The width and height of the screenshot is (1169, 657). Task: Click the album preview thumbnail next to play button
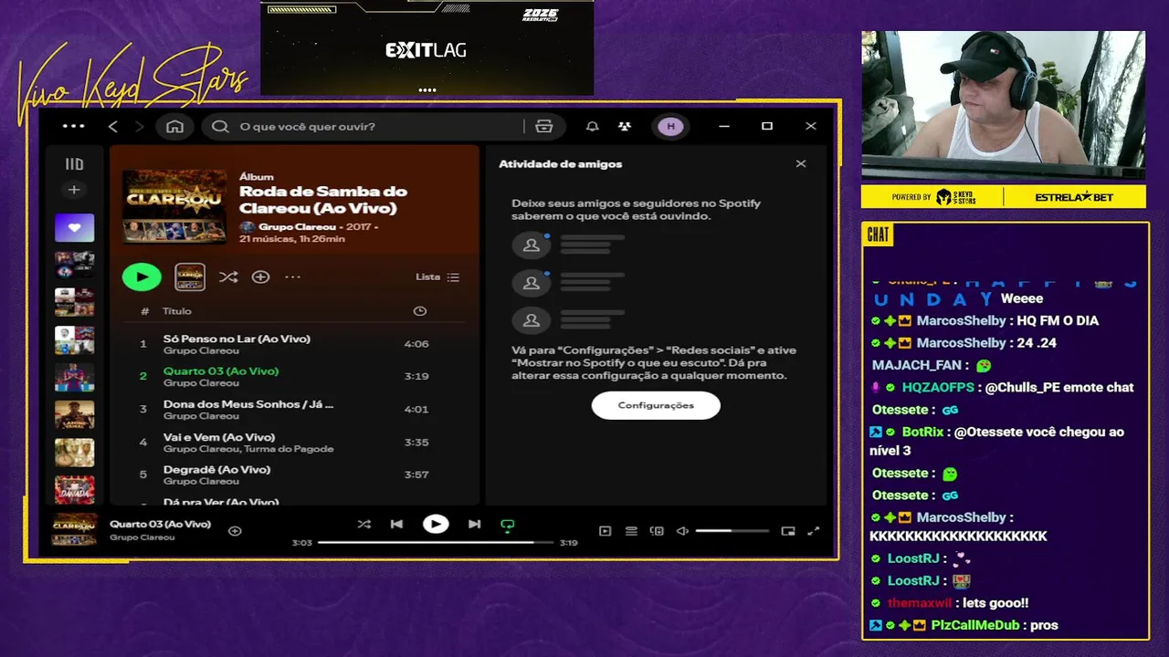[190, 276]
